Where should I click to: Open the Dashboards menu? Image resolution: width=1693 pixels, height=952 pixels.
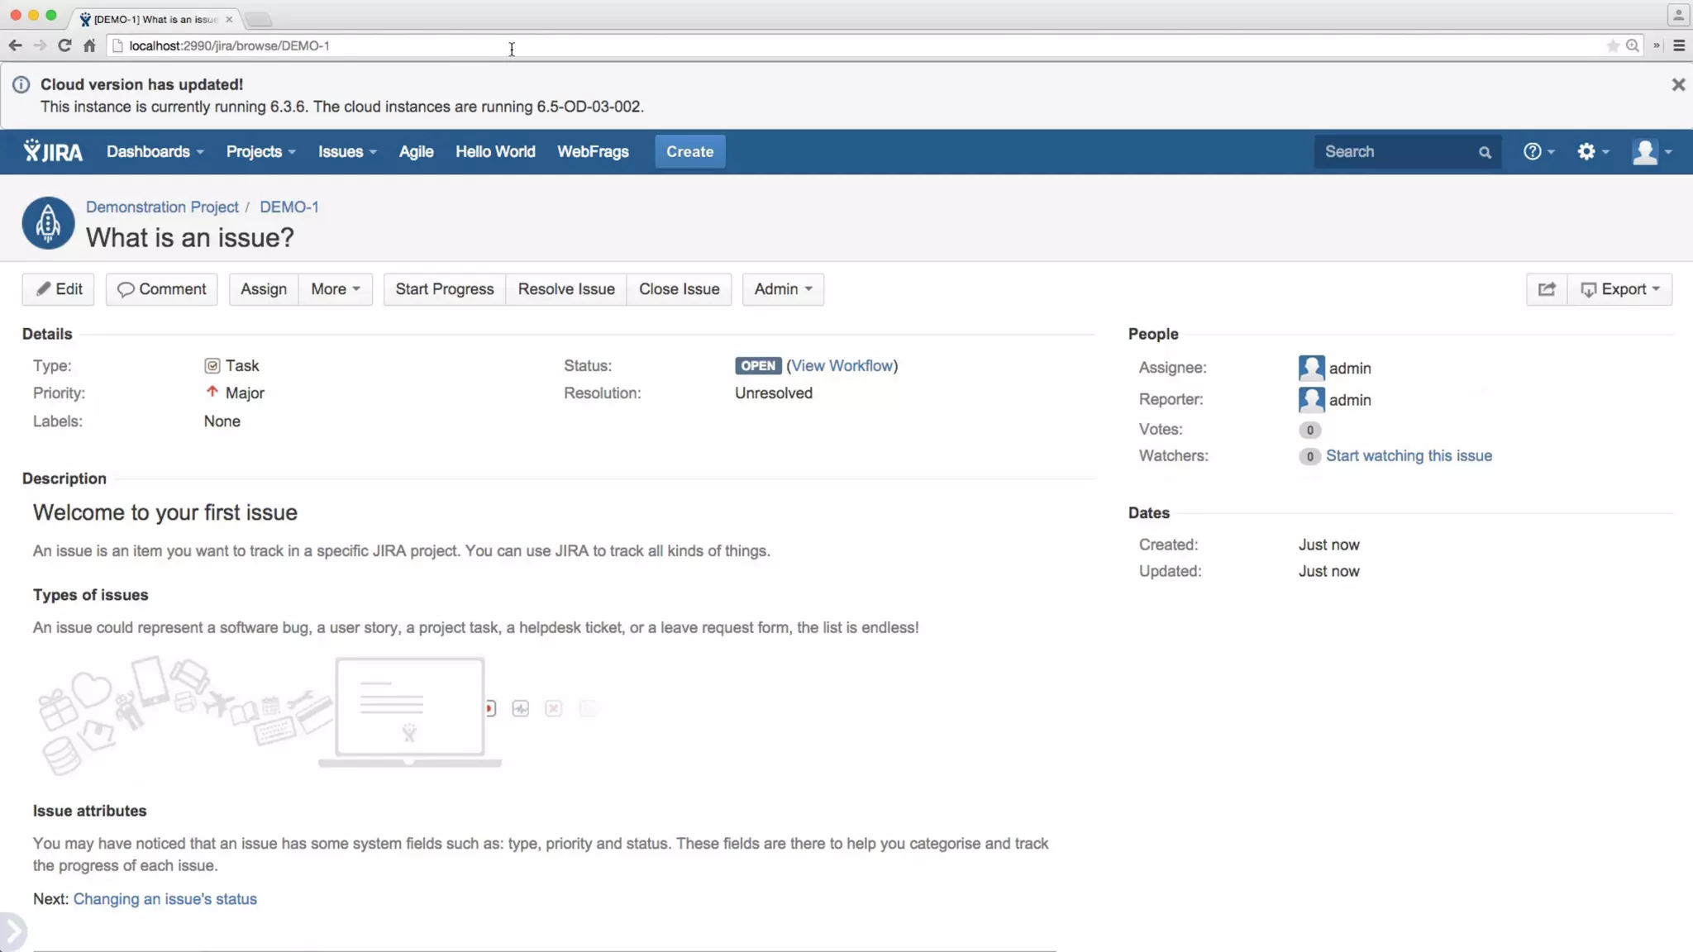(x=155, y=151)
